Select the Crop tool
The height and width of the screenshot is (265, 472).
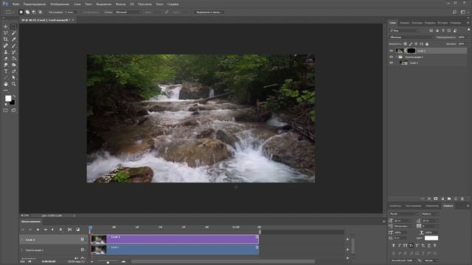[x=6, y=39]
